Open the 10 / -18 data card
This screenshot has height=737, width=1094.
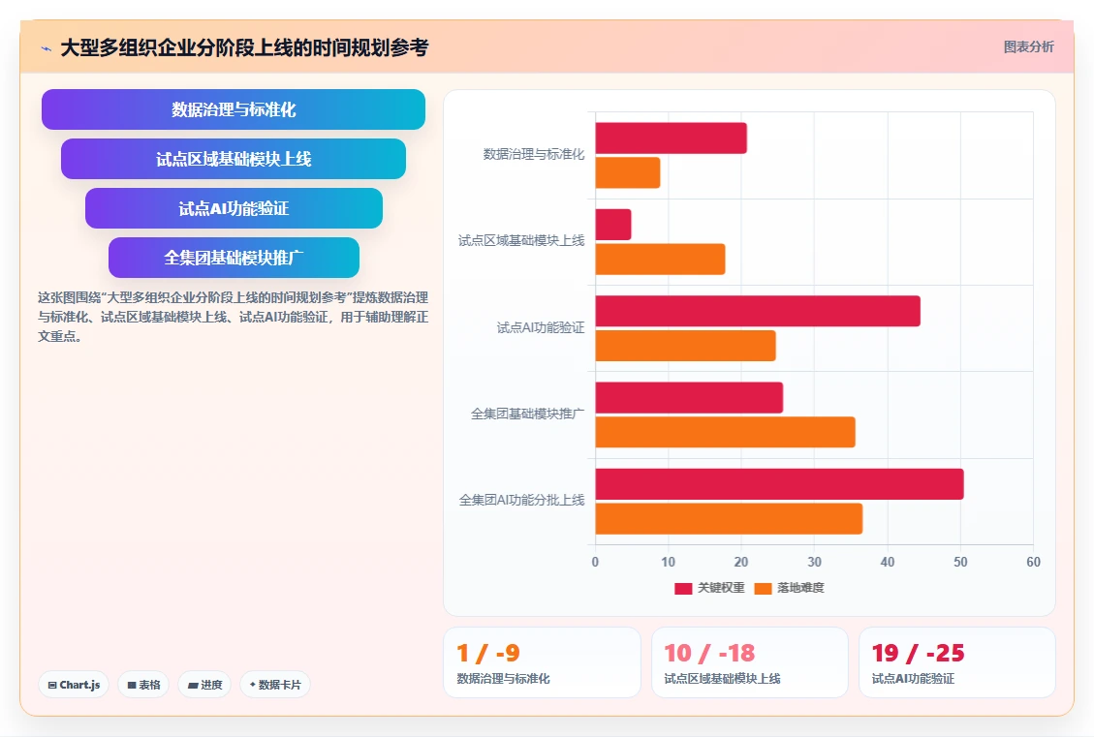tap(749, 662)
